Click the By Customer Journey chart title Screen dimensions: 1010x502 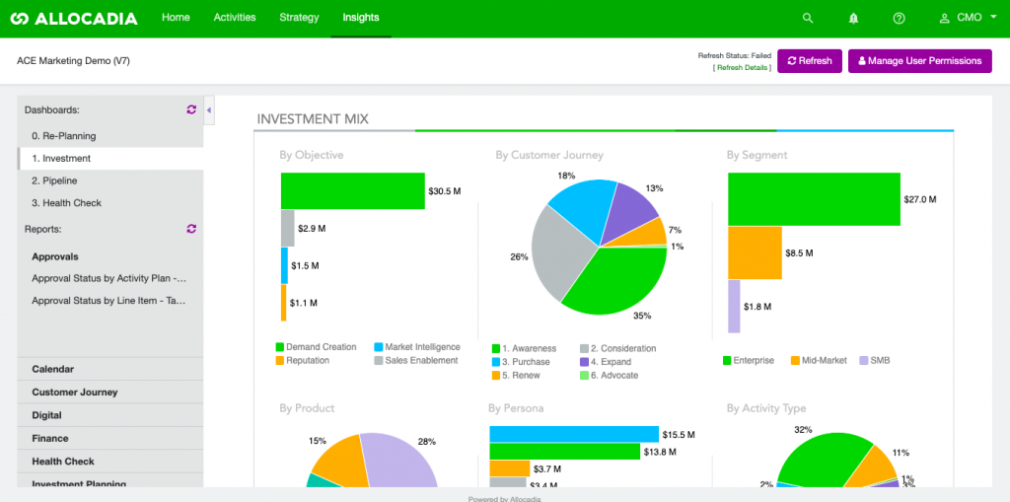pyautogui.click(x=549, y=155)
